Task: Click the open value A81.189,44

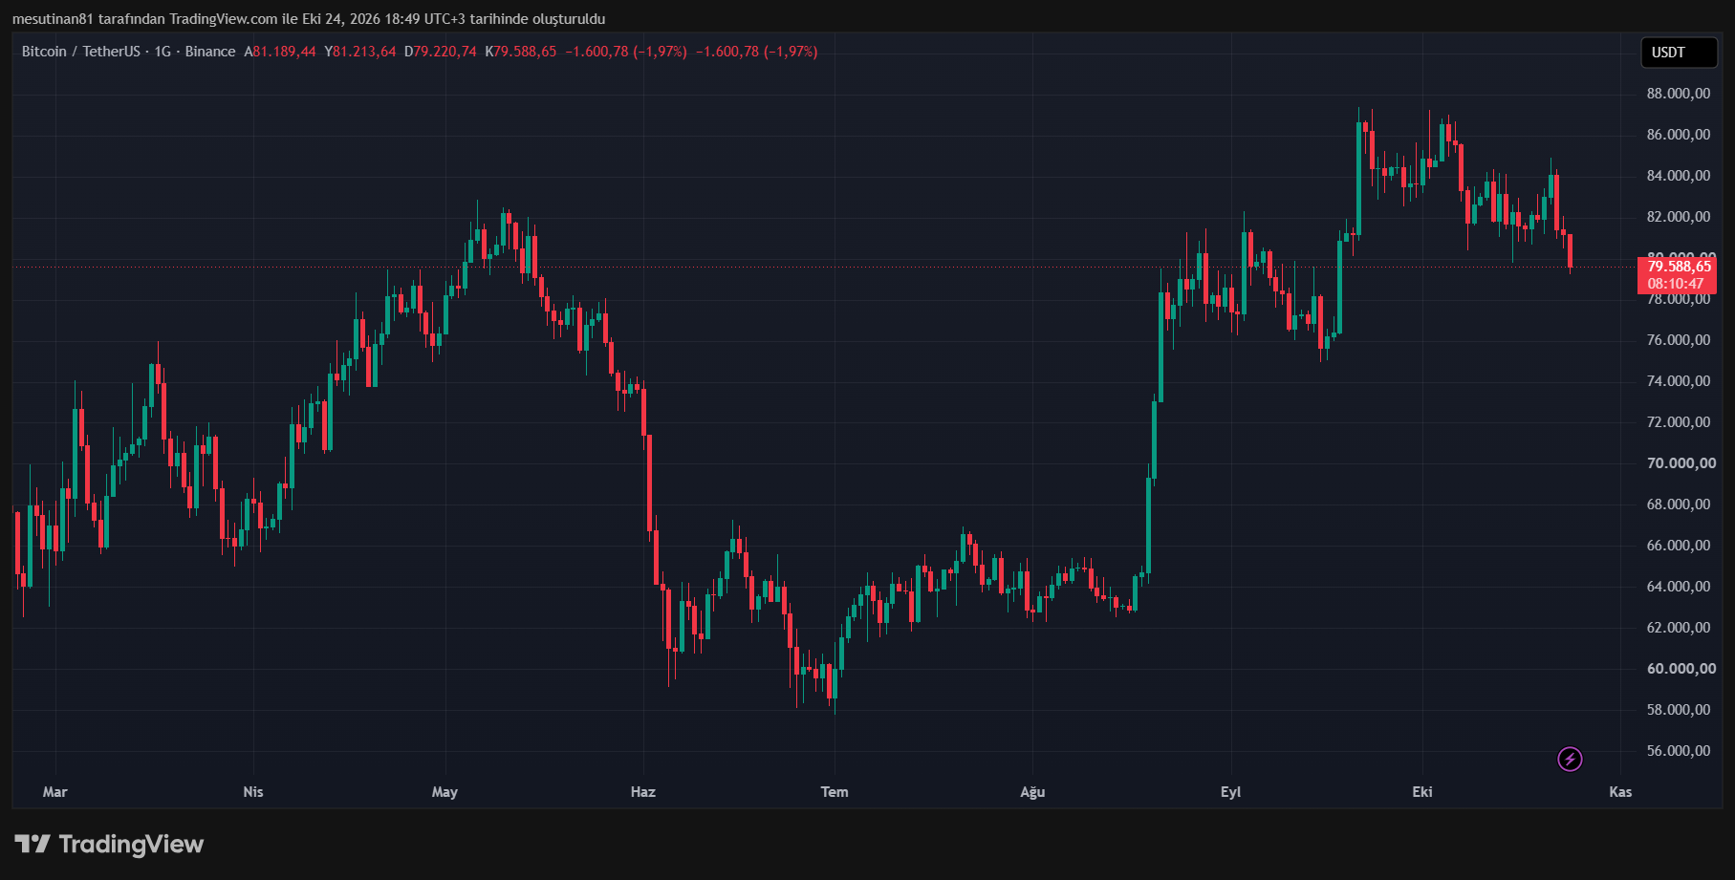Action: pos(279,52)
